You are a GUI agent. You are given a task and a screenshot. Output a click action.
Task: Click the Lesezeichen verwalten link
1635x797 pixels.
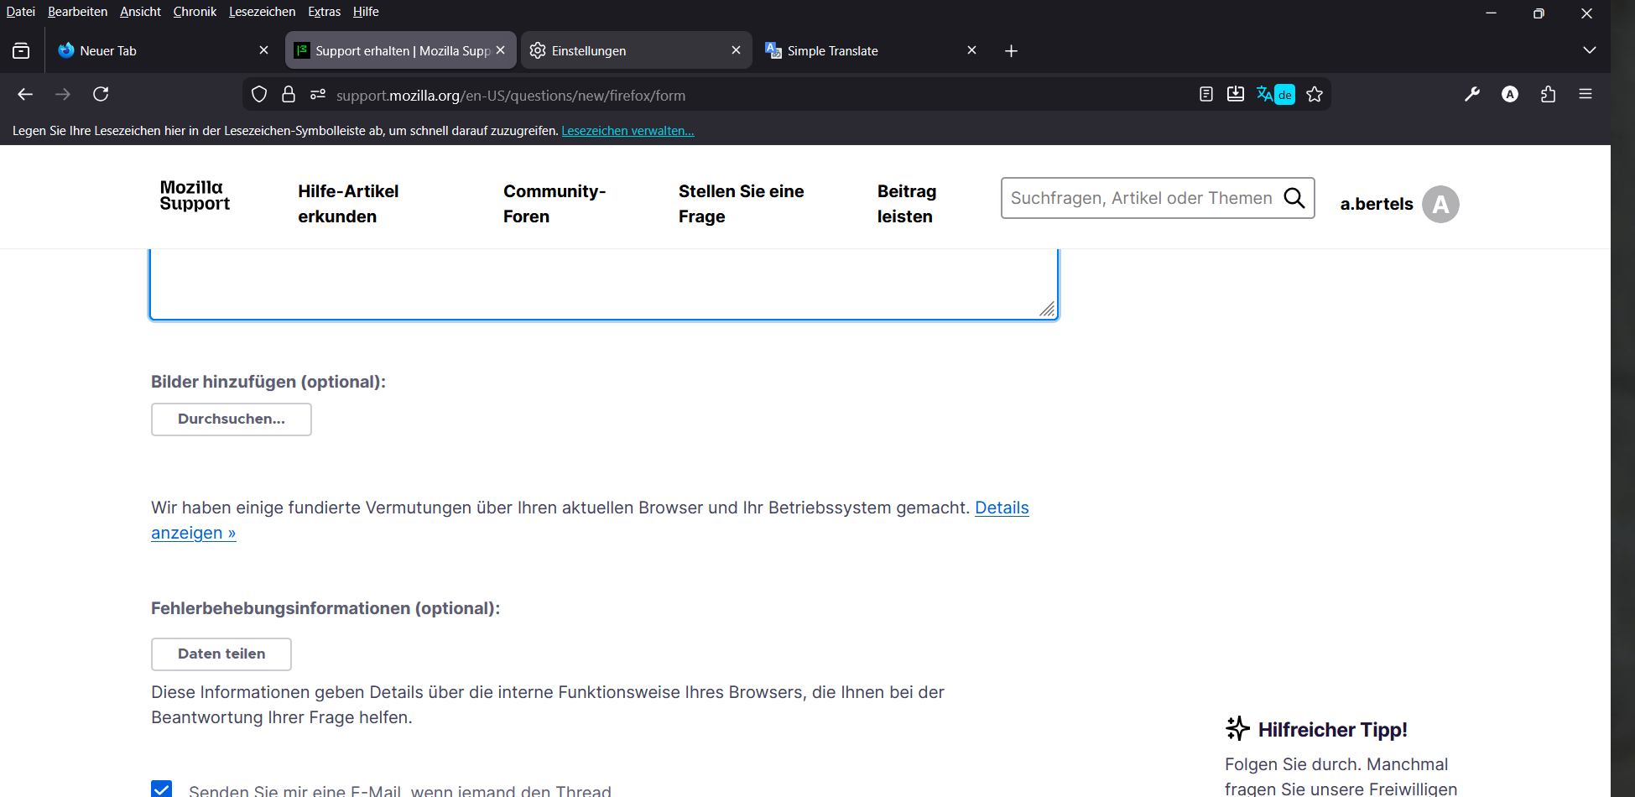[x=627, y=131]
